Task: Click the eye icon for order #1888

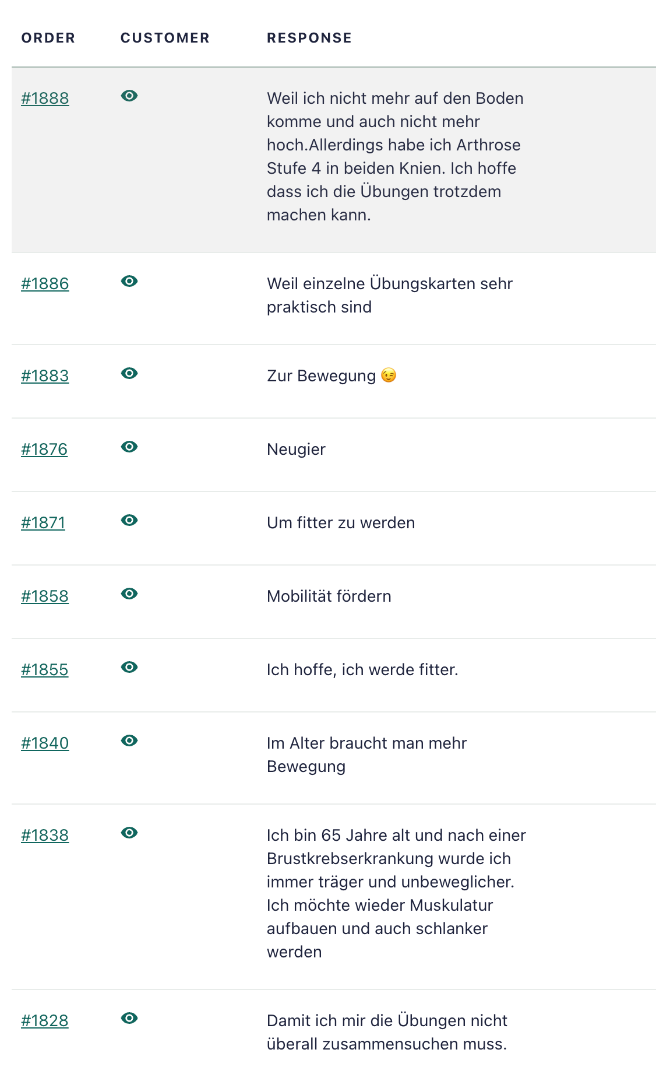Action: point(129,96)
